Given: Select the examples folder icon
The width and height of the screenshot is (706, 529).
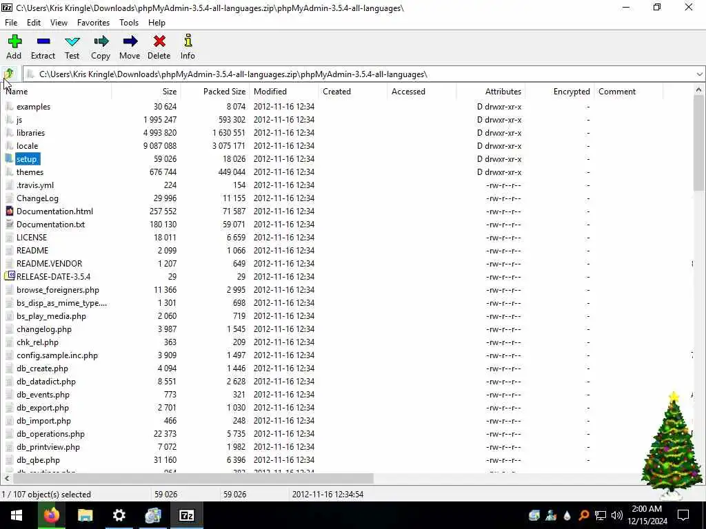Looking at the screenshot, I should point(10,107).
